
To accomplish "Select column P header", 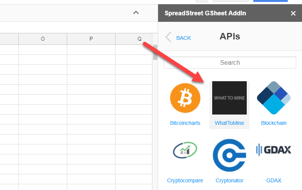I will [91, 39].
